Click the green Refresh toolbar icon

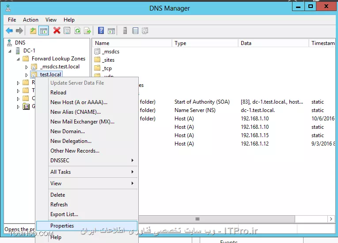[x=77, y=31]
